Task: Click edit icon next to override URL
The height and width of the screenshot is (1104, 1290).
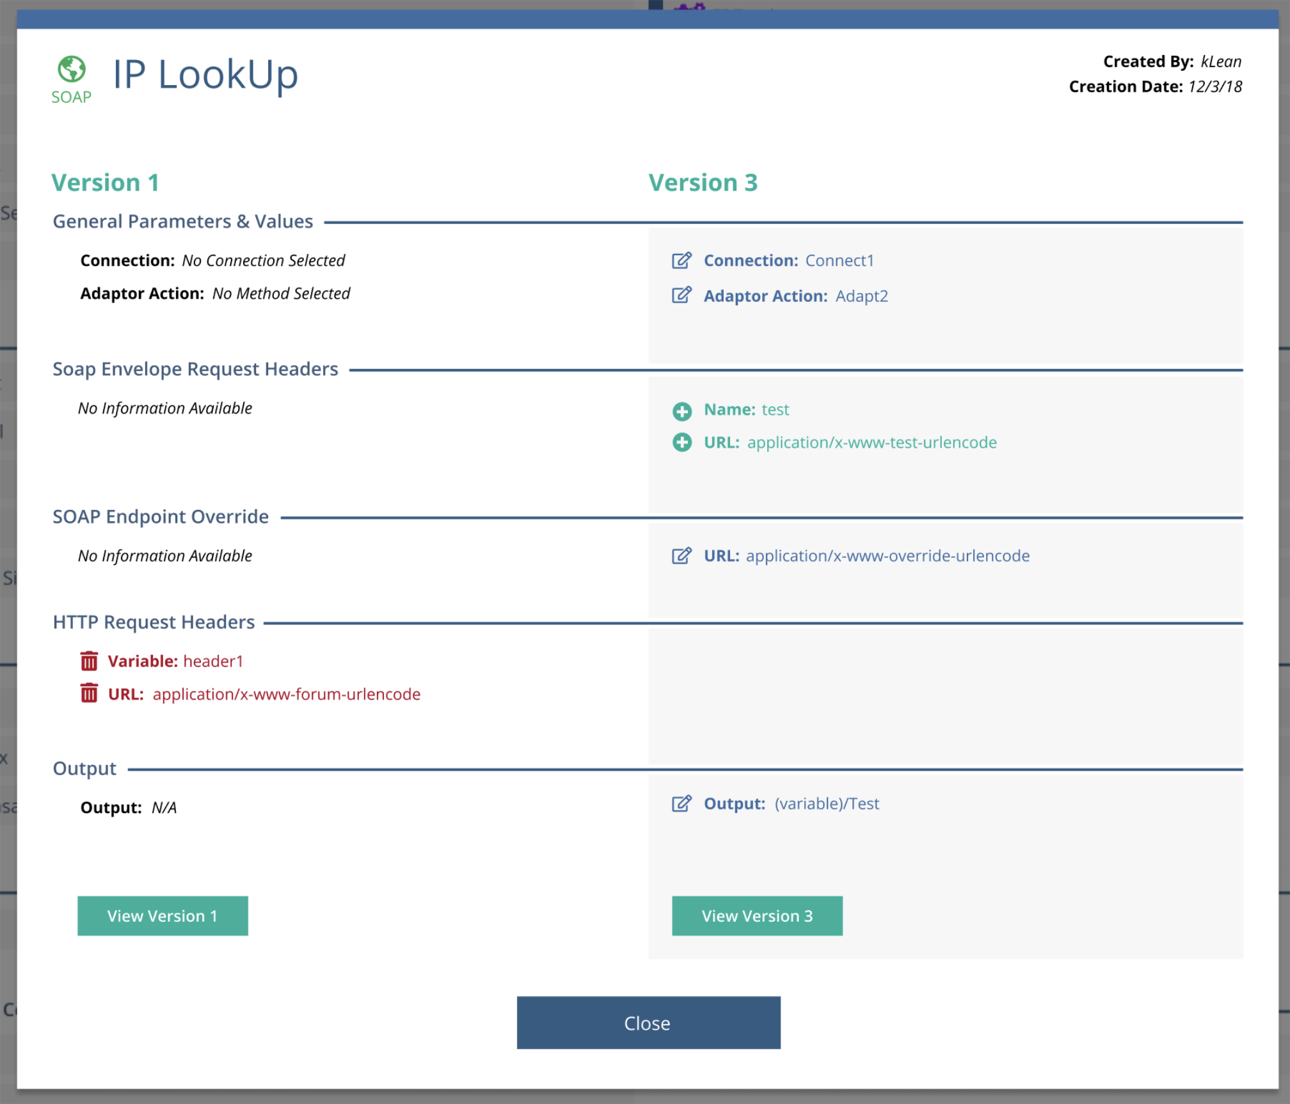Action: [681, 555]
